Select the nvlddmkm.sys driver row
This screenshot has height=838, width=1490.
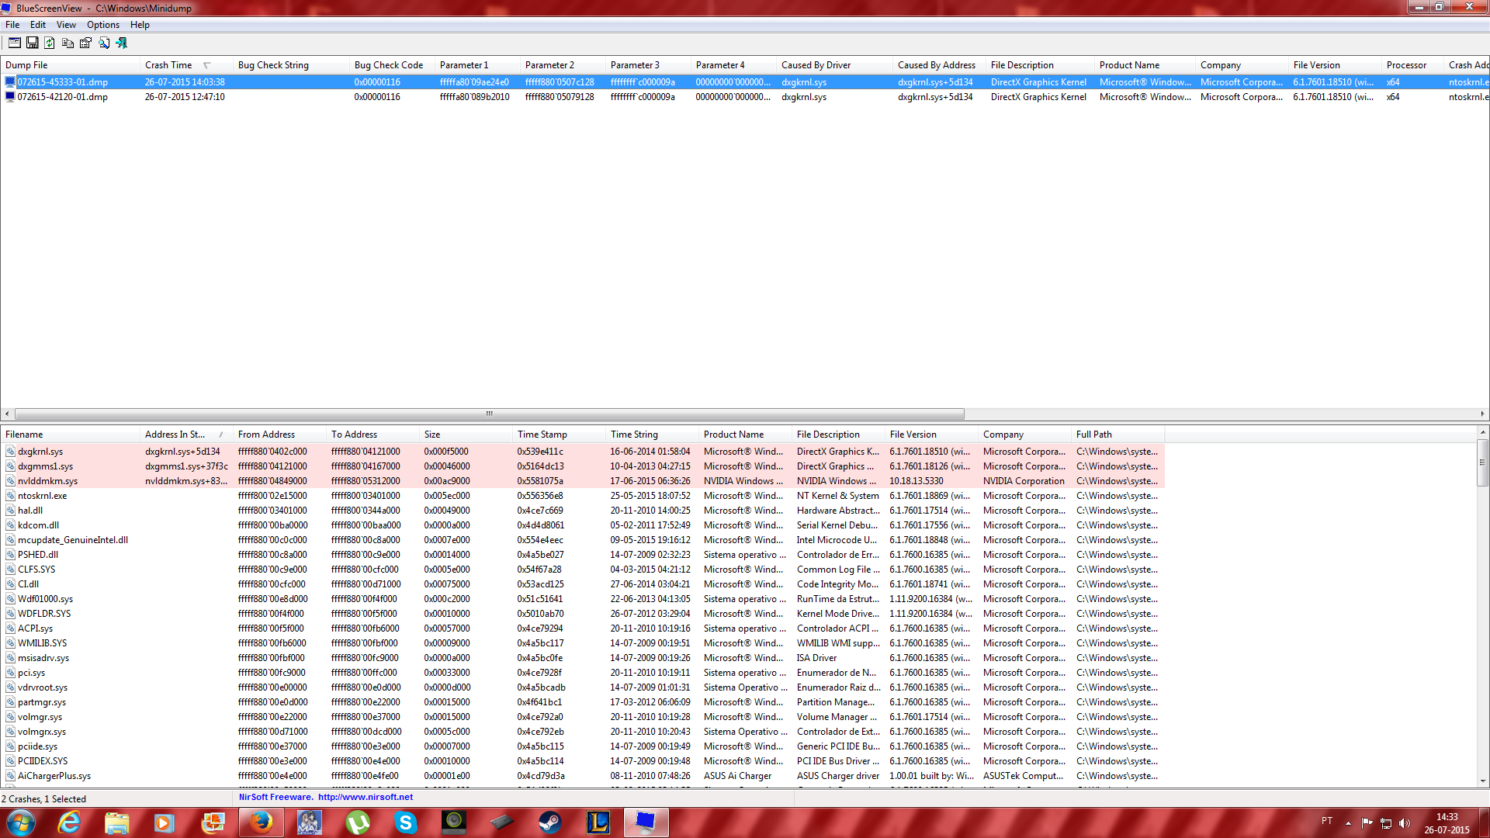point(582,481)
